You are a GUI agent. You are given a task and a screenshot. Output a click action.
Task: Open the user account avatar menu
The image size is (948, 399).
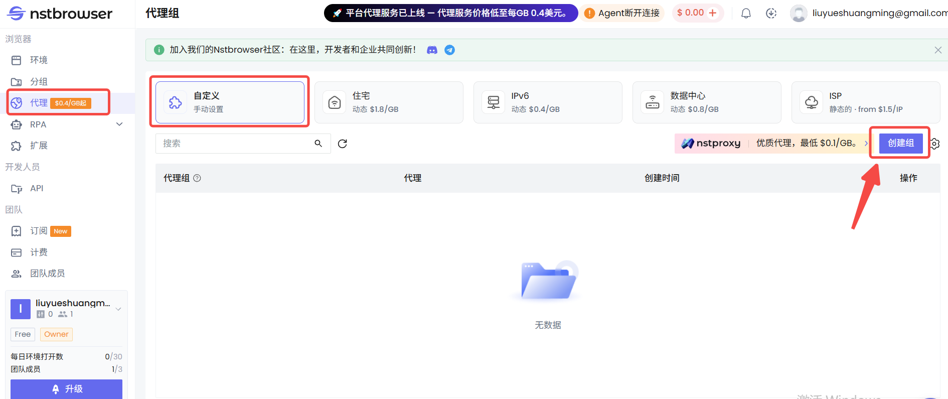pyautogui.click(x=799, y=14)
